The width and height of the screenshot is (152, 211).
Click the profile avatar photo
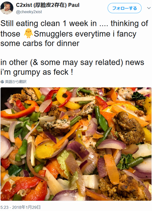pyautogui.click(x=7, y=8)
